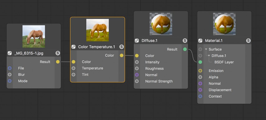Click the Material.1 node title

coord(214,41)
